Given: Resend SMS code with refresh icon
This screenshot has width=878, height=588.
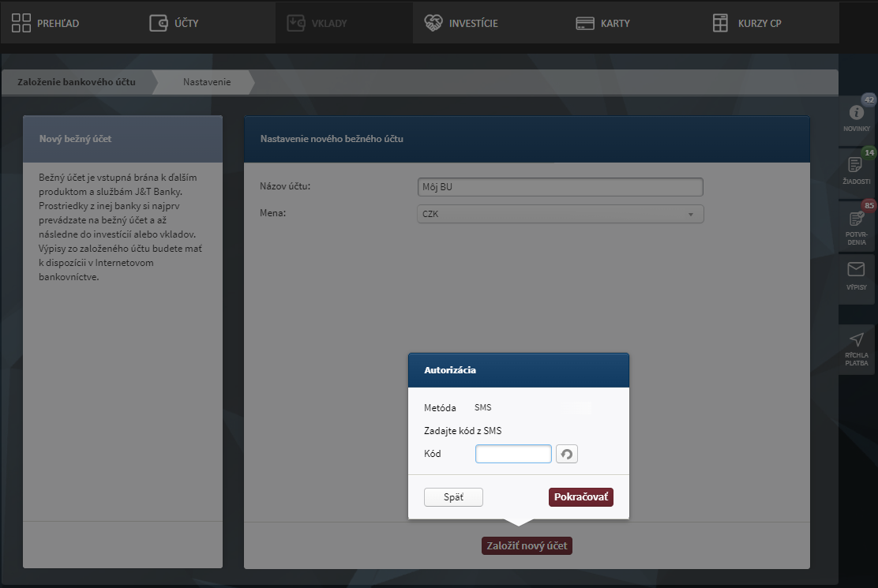Looking at the screenshot, I should point(567,454).
